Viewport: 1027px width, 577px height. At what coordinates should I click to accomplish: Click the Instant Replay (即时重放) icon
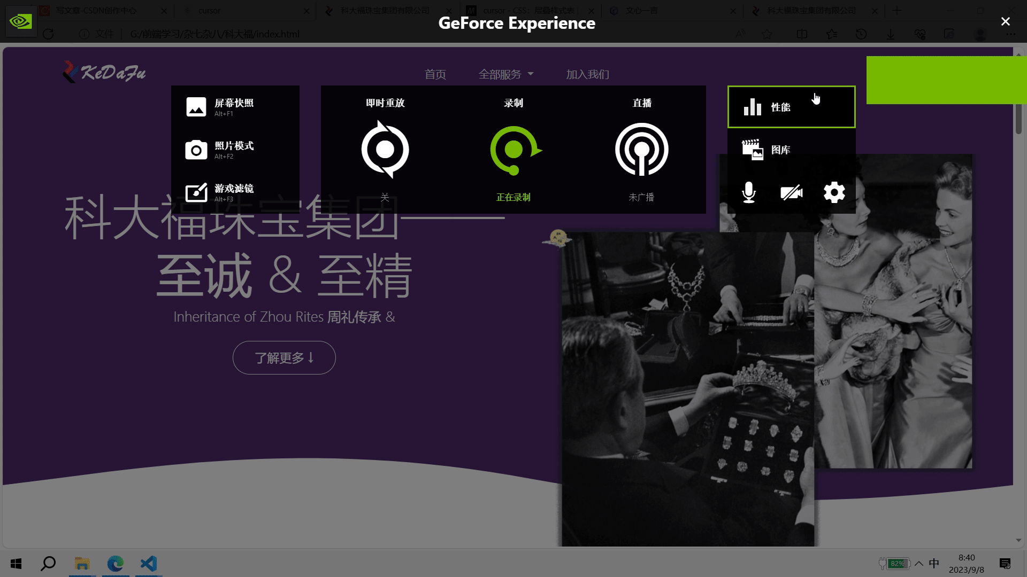coord(385,150)
